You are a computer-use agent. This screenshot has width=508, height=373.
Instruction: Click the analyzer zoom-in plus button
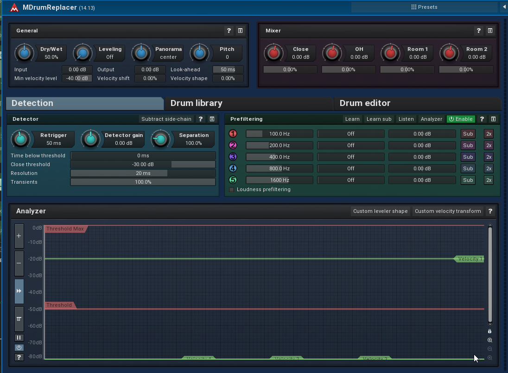(19, 236)
